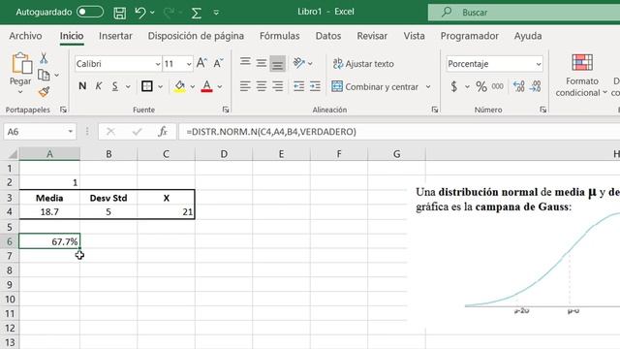The image size is (620, 349).
Task: Click into the Buscar search box
Action: tap(524, 13)
